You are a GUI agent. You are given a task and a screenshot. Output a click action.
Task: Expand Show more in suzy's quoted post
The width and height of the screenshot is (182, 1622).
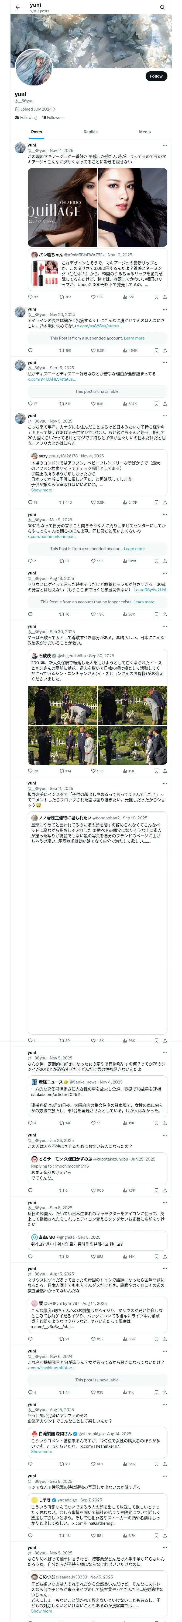[x=42, y=490]
